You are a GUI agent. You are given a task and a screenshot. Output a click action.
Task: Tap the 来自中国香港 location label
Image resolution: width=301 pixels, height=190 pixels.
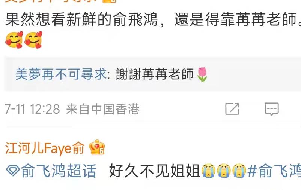pos(103,109)
